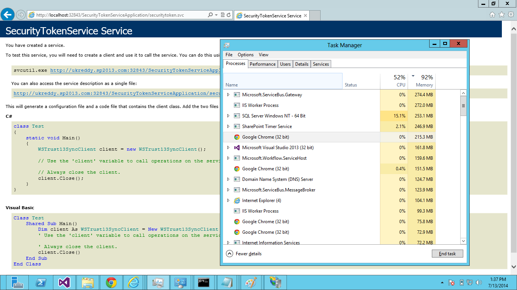Click the volume speaker in system tray
The width and height of the screenshot is (517, 290).
479,282
